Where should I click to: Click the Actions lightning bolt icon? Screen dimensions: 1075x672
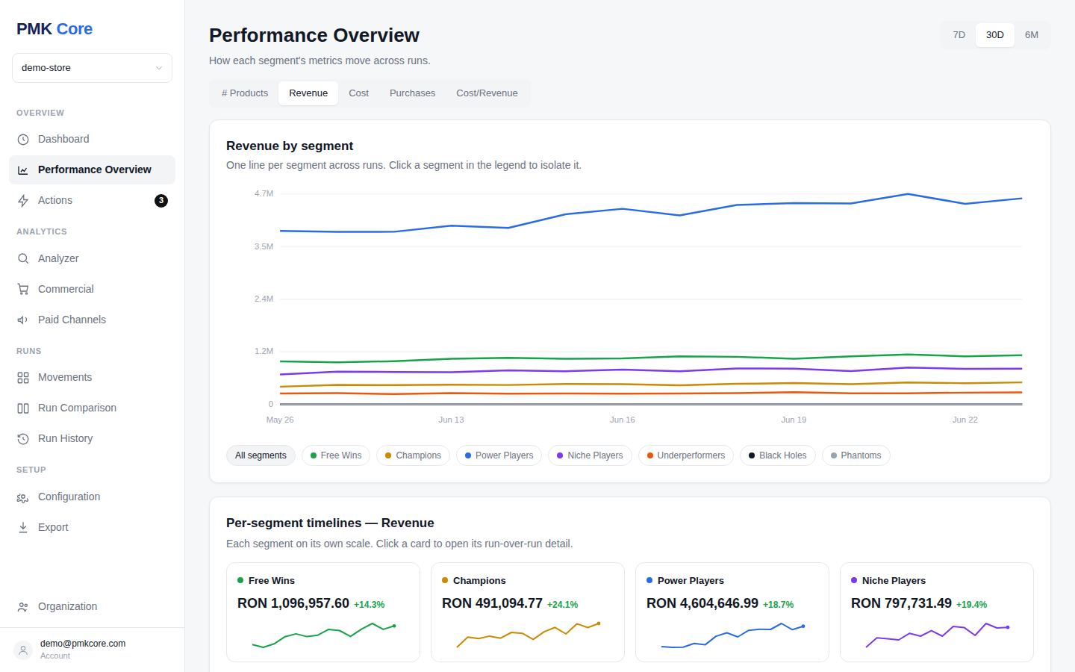pyautogui.click(x=23, y=201)
